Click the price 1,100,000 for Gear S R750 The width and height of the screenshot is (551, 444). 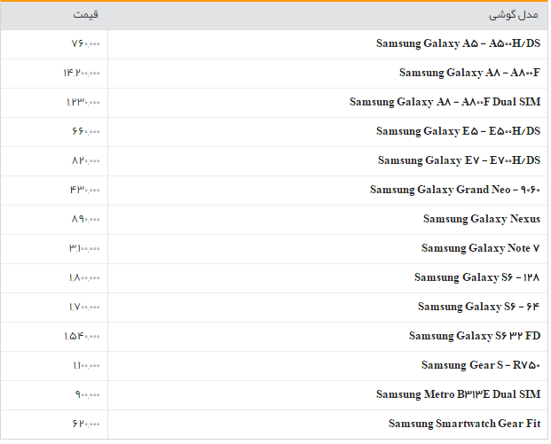tap(86, 365)
